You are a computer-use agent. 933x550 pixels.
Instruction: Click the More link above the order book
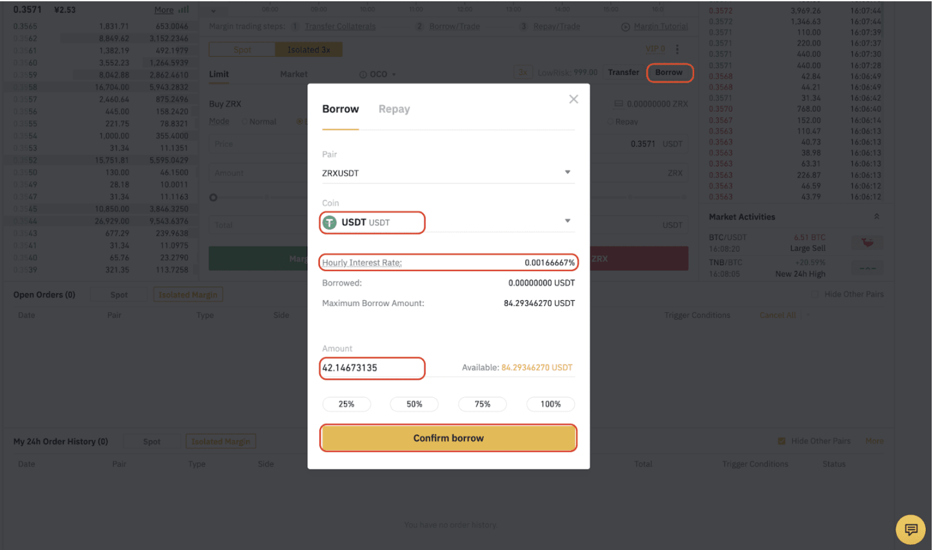point(164,10)
